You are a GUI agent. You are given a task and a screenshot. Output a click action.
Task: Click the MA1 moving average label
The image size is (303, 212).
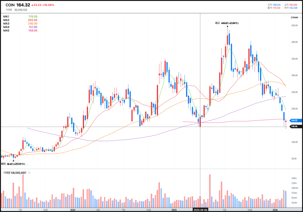coord(6,17)
